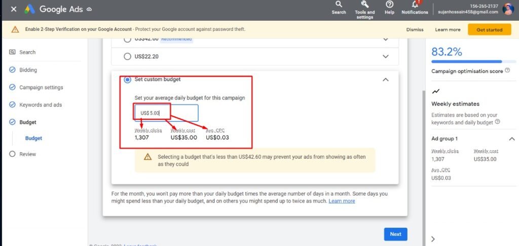Click the Get started button
Screen dimensions: 519x246
(489, 29)
